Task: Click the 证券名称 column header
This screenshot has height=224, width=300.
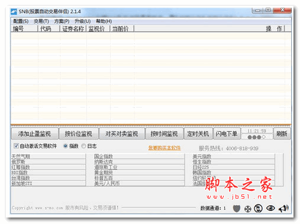Action: click(73, 29)
